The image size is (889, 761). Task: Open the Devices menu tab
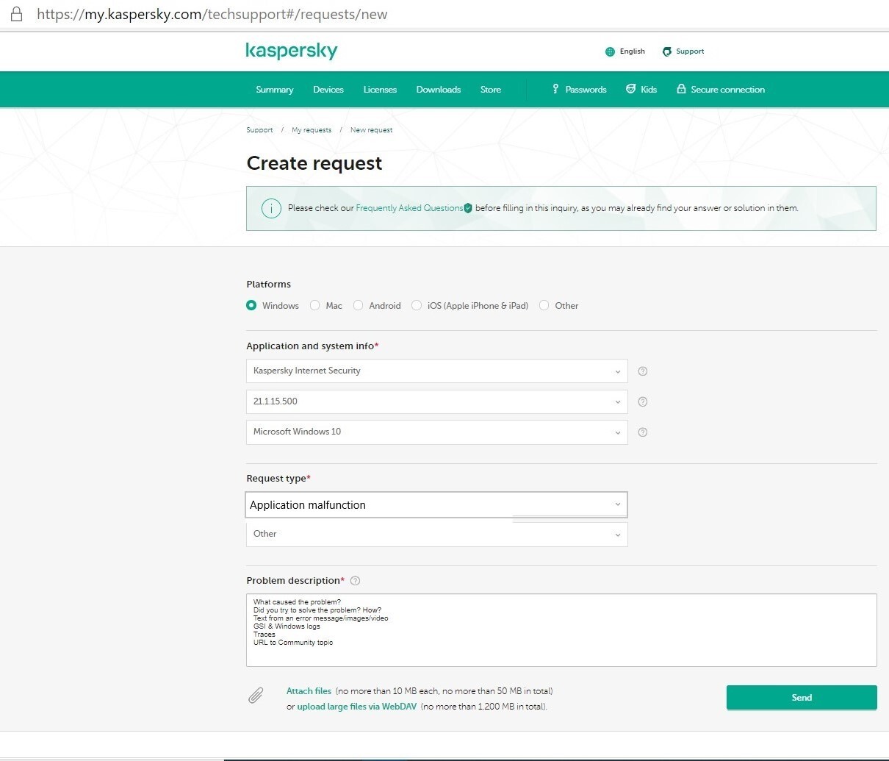coord(328,90)
